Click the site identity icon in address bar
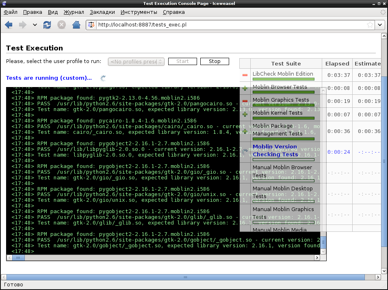 [x=91, y=25]
